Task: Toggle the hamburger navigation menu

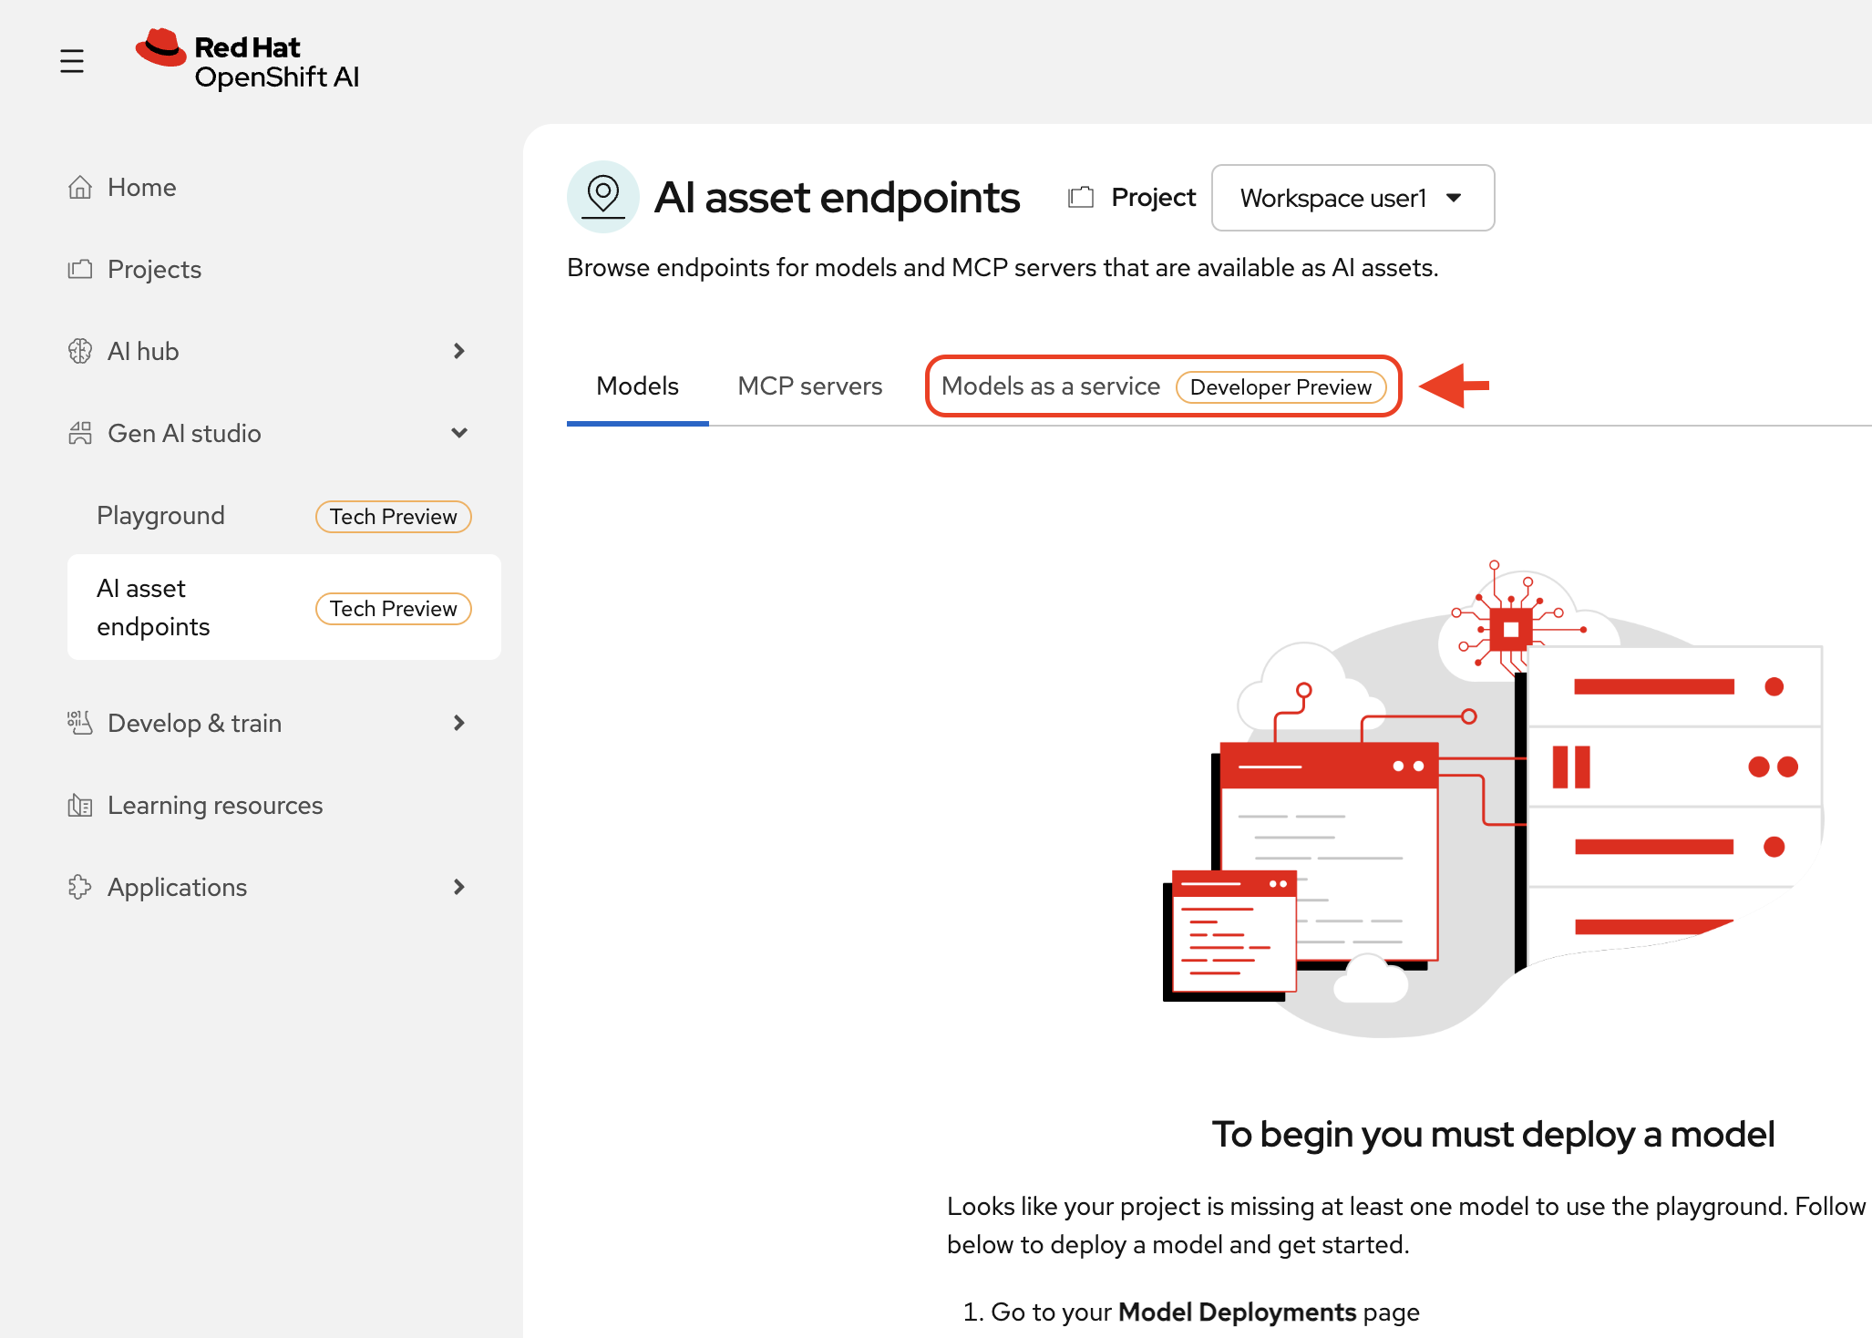Action: click(72, 61)
